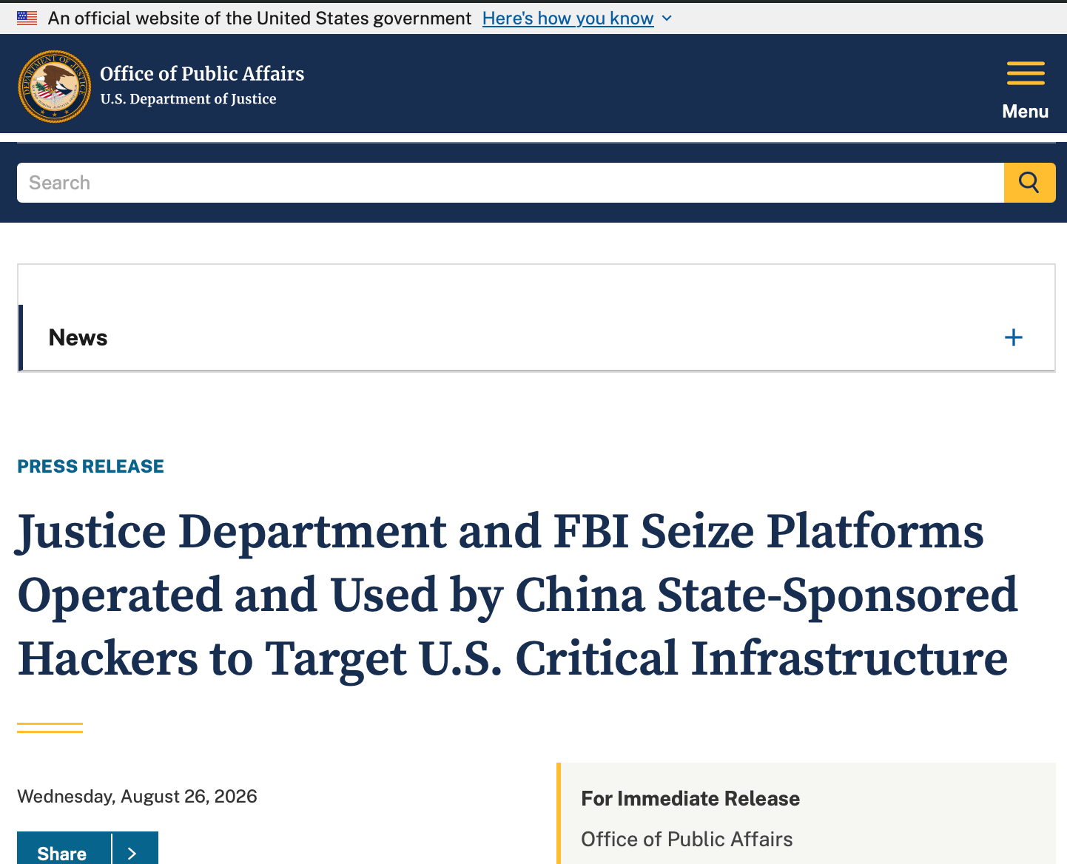Image resolution: width=1067 pixels, height=864 pixels.
Task: Click 'Office of Public Affairs' under Immediate Release
Action: [x=687, y=840]
